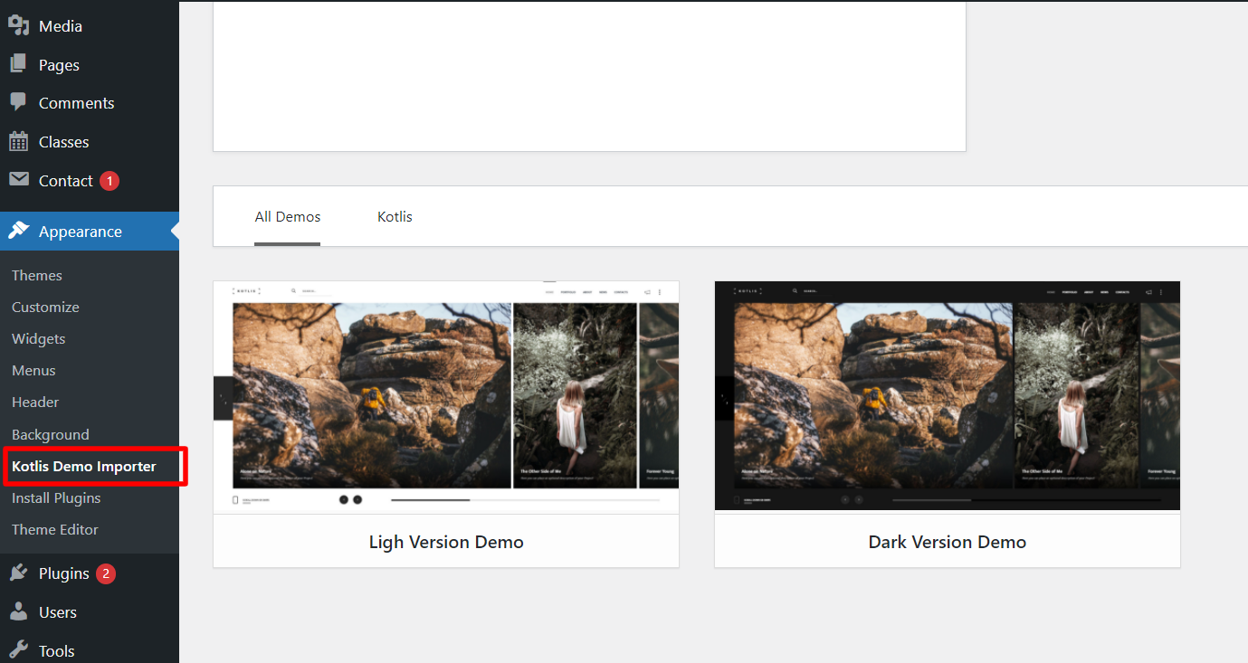
Task: Open the Theme Editor link
Action: (55, 530)
